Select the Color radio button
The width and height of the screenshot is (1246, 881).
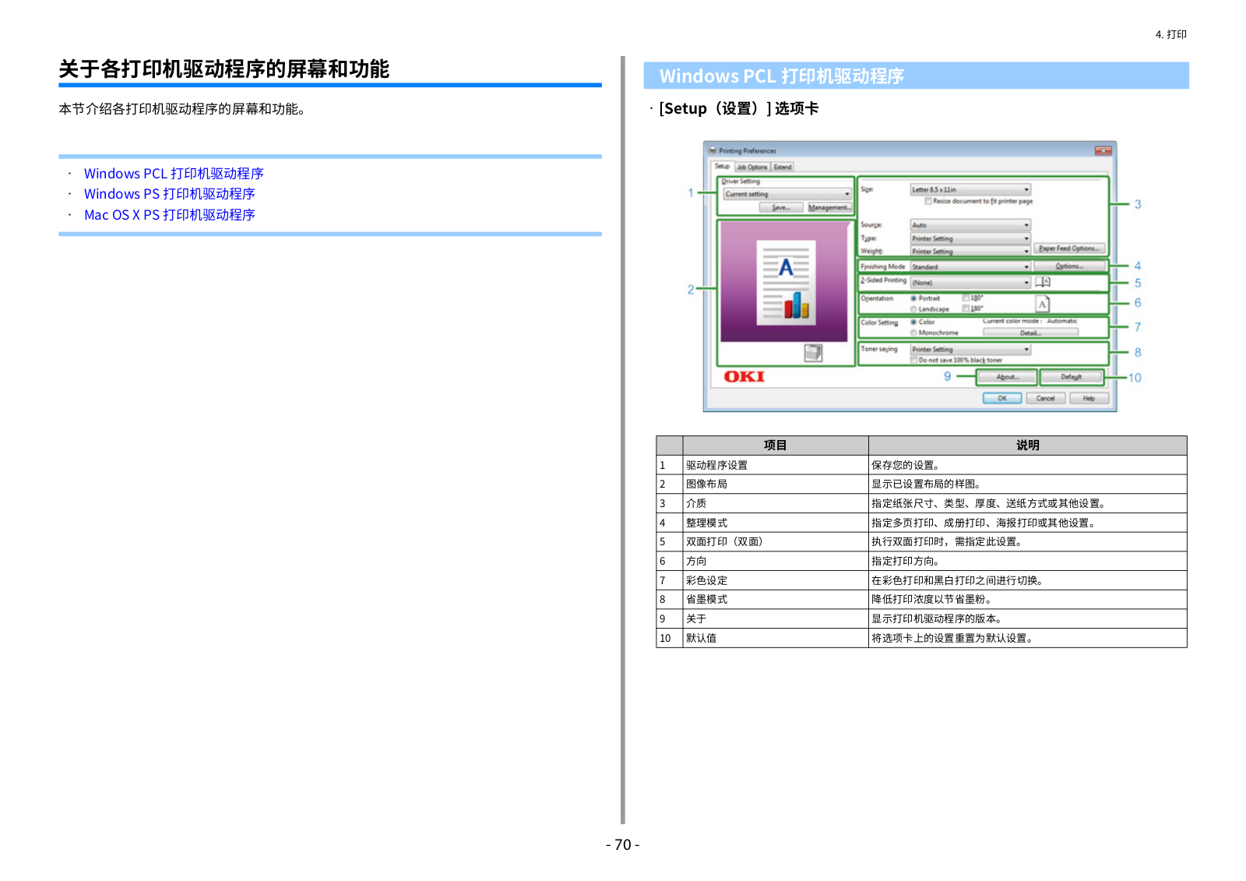(914, 322)
